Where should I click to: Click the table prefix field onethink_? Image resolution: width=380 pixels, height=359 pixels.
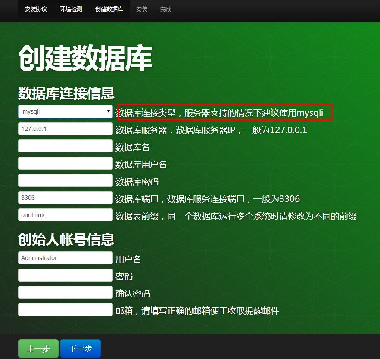pyautogui.click(x=65, y=215)
